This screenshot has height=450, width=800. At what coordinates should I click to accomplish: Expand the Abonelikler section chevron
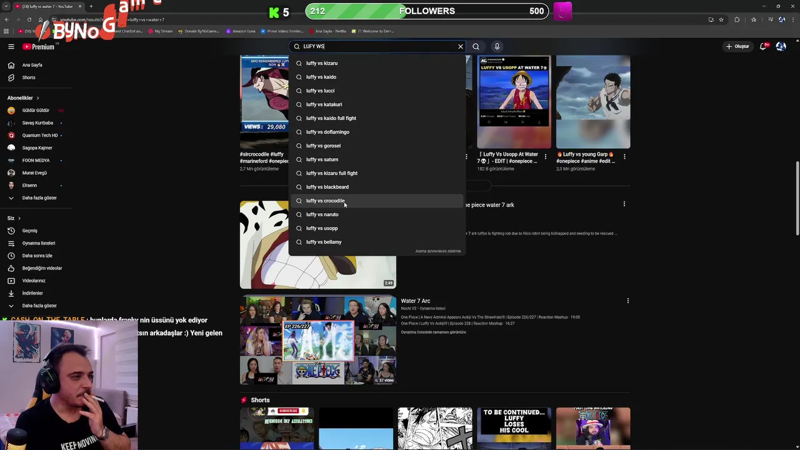(x=37, y=98)
